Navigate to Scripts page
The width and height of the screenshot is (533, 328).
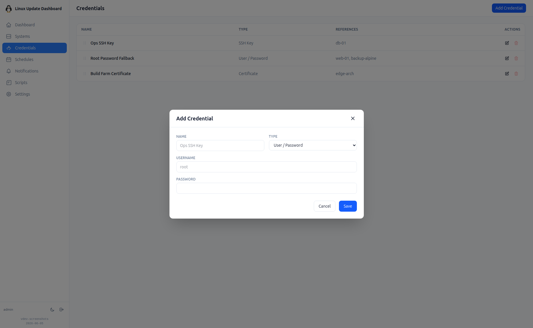tap(34, 83)
